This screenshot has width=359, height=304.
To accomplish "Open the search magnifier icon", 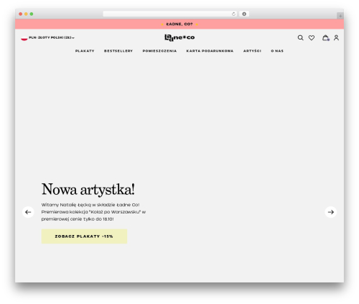I will coord(300,37).
